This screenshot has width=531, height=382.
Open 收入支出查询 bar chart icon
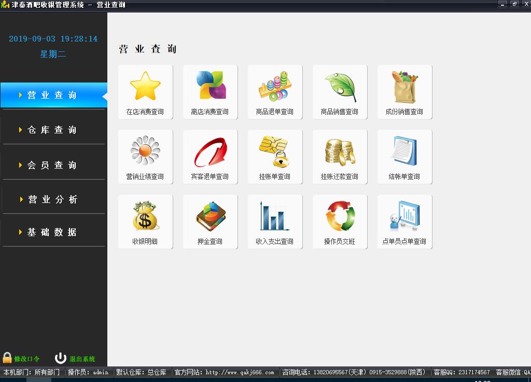[275, 216]
